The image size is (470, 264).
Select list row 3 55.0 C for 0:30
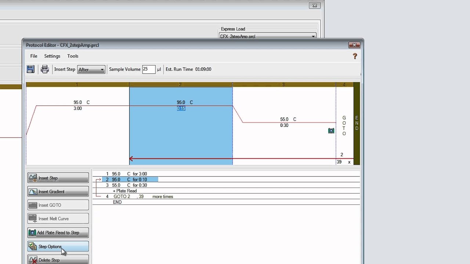226,185
